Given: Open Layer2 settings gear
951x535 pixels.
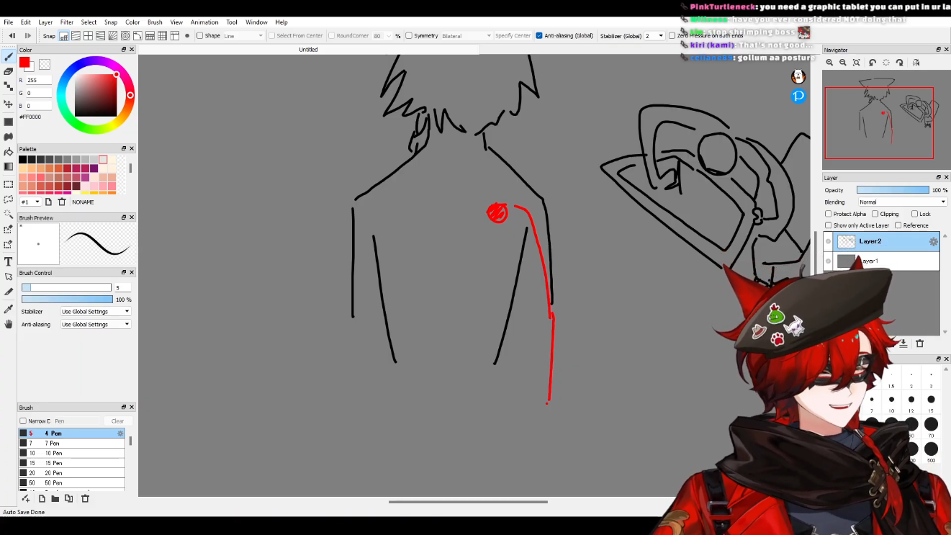Looking at the screenshot, I should 933,242.
